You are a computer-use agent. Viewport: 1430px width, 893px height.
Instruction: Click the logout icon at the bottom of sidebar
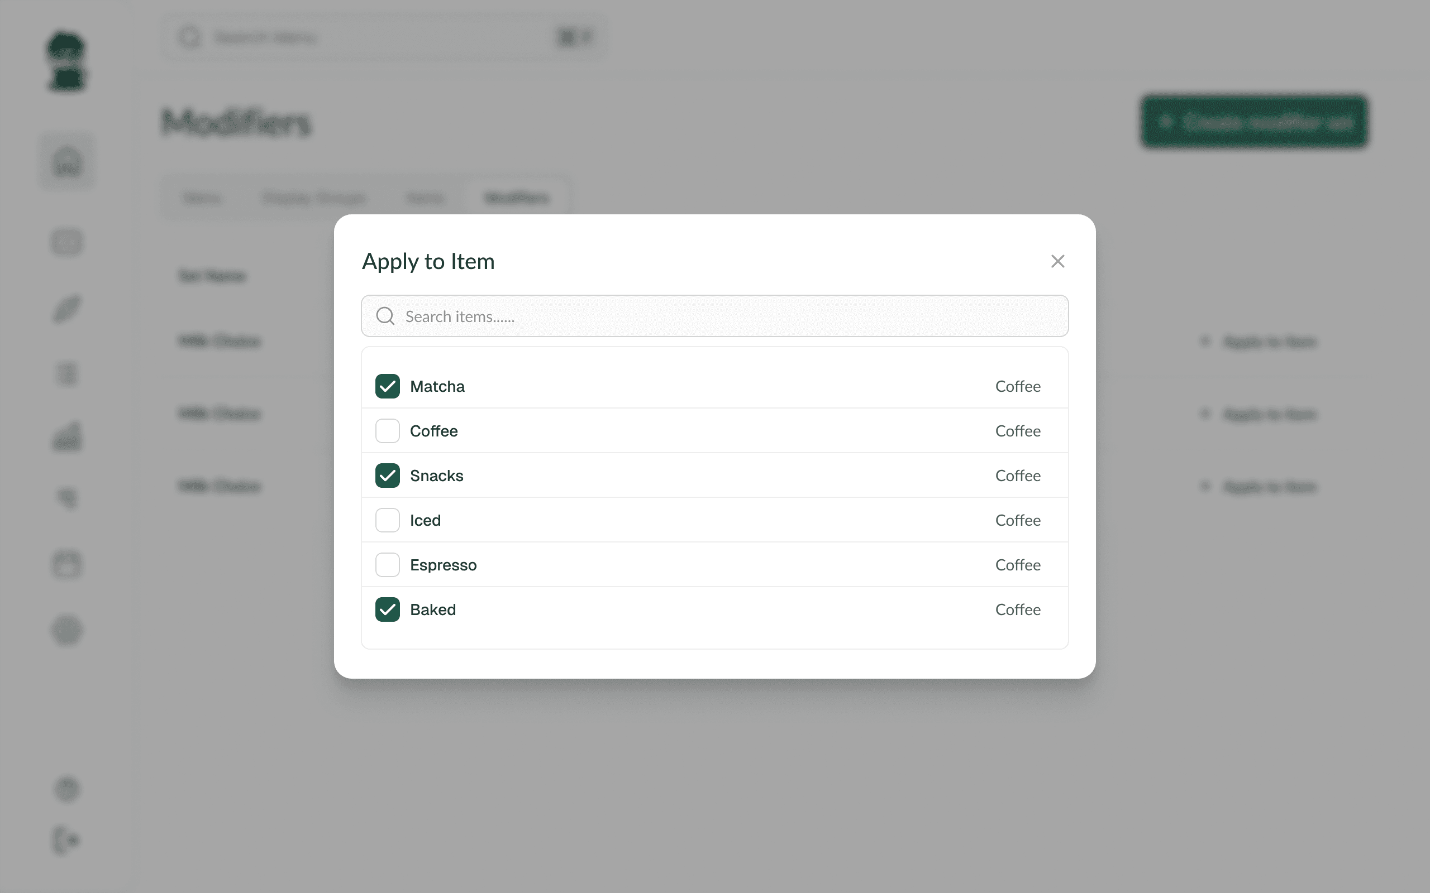[67, 841]
